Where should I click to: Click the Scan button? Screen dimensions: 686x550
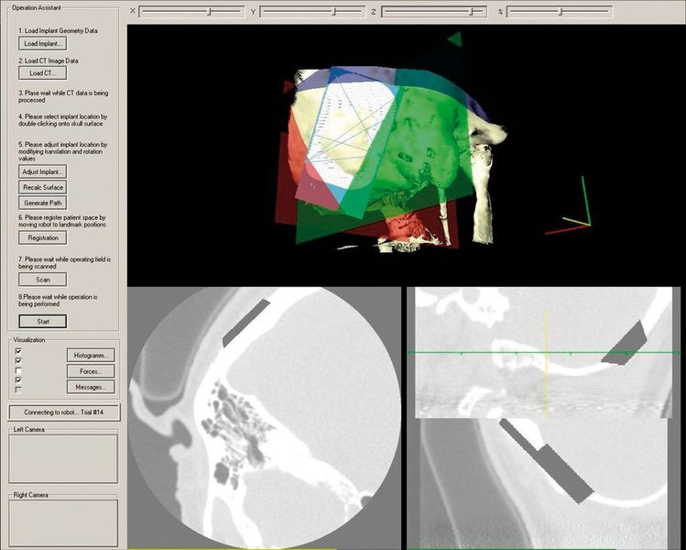[43, 280]
